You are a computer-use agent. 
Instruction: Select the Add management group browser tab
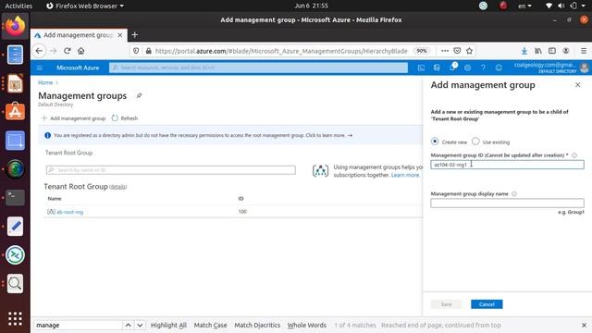79,35
